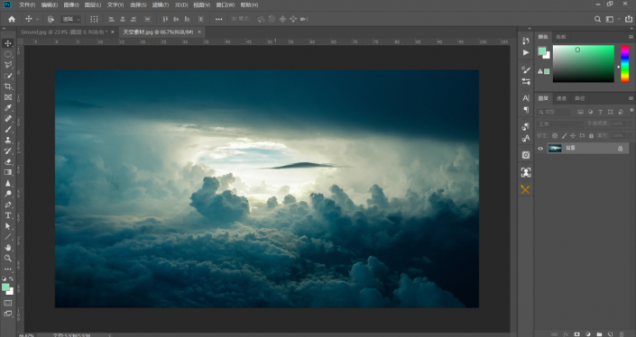Image resolution: width=636 pixels, height=337 pixels.
Task: Switch to the 通道 channels tab
Action: pyautogui.click(x=561, y=98)
